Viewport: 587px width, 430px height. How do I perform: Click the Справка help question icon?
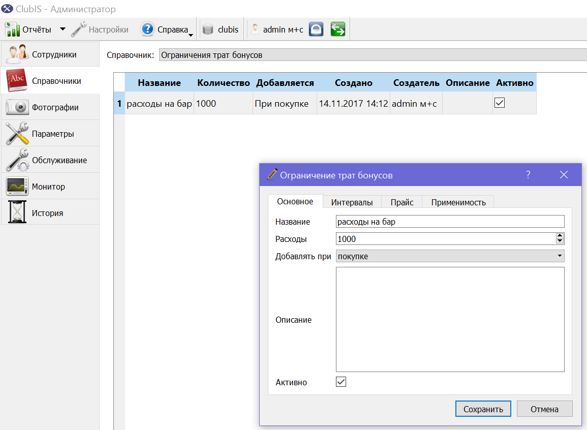[147, 29]
